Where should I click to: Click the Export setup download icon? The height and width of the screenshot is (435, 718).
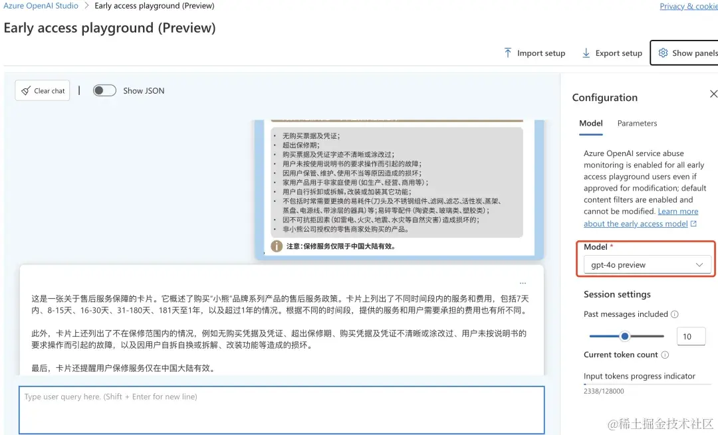point(586,52)
